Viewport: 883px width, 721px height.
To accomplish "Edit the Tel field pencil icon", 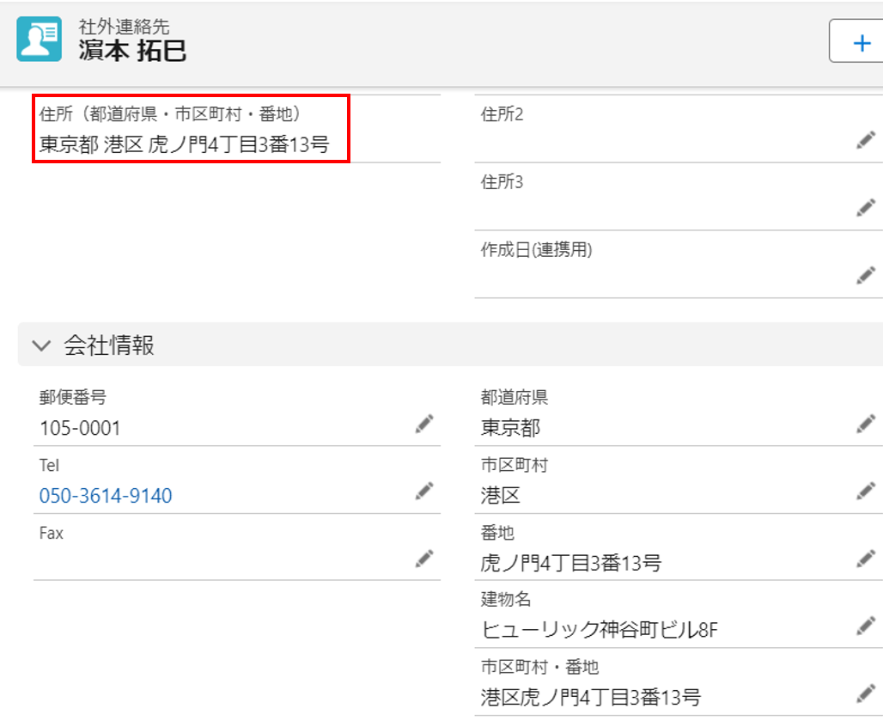I will pyautogui.click(x=423, y=492).
